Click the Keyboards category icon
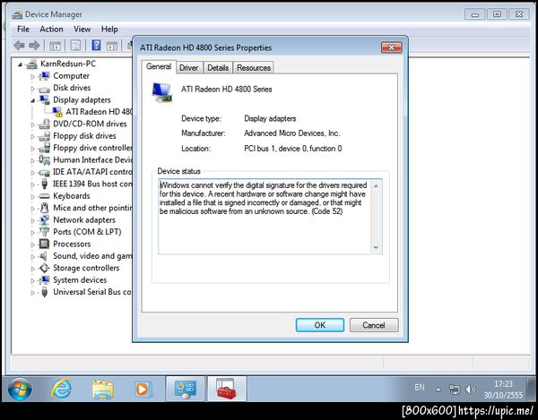Image resolution: width=538 pixels, height=420 pixels. coord(44,196)
